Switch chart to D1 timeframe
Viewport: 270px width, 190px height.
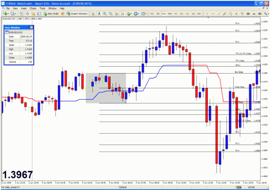187,13
